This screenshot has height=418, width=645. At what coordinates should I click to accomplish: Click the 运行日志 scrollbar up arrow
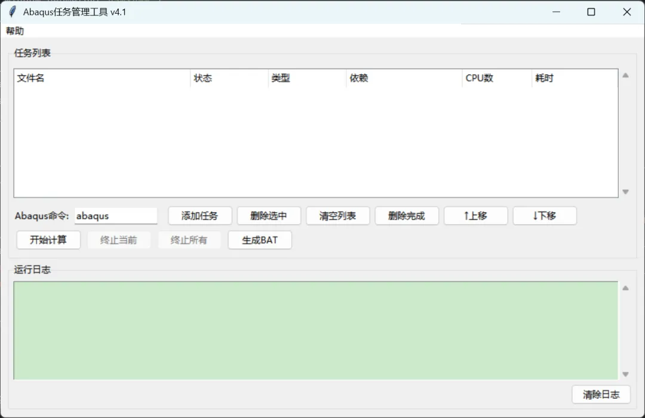point(626,288)
